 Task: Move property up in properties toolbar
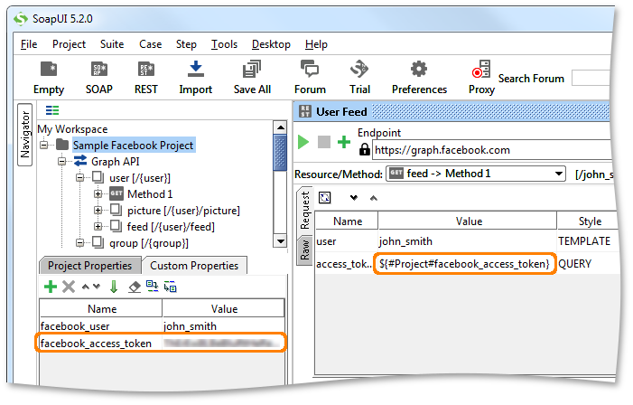click(85, 287)
